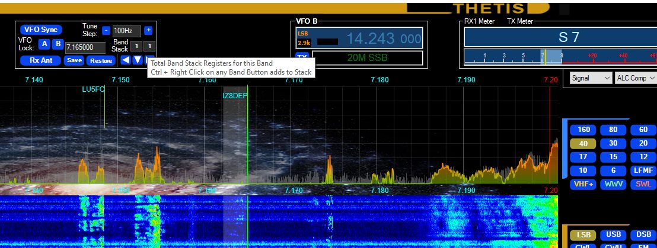Click the LU5FC spot label on panadapter

click(93, 89)
